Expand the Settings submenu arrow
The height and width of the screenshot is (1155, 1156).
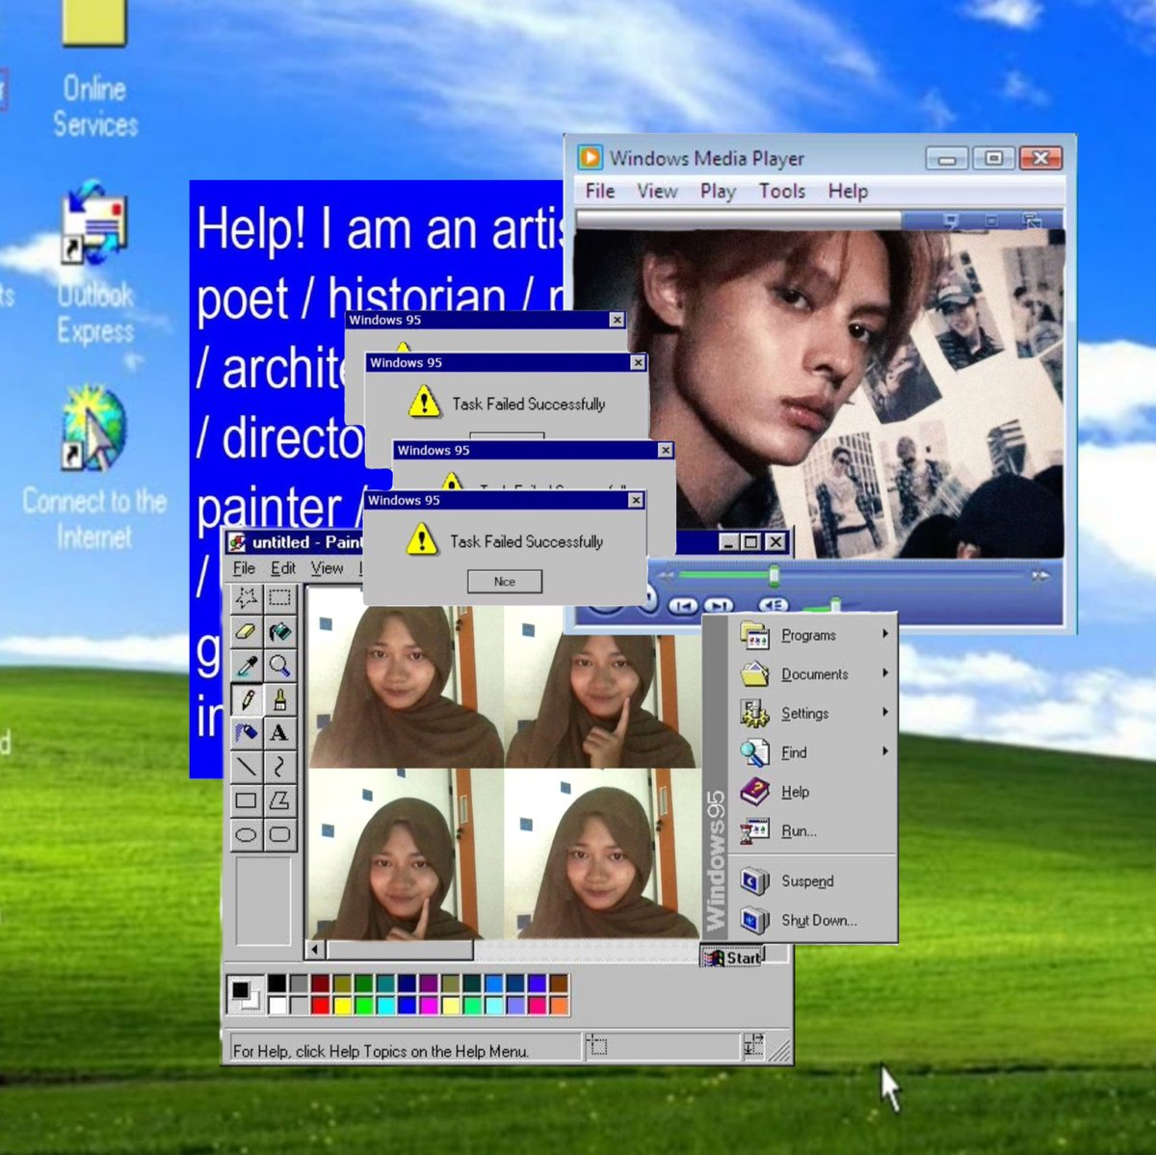pyautogui.click(x=884, y=712)
